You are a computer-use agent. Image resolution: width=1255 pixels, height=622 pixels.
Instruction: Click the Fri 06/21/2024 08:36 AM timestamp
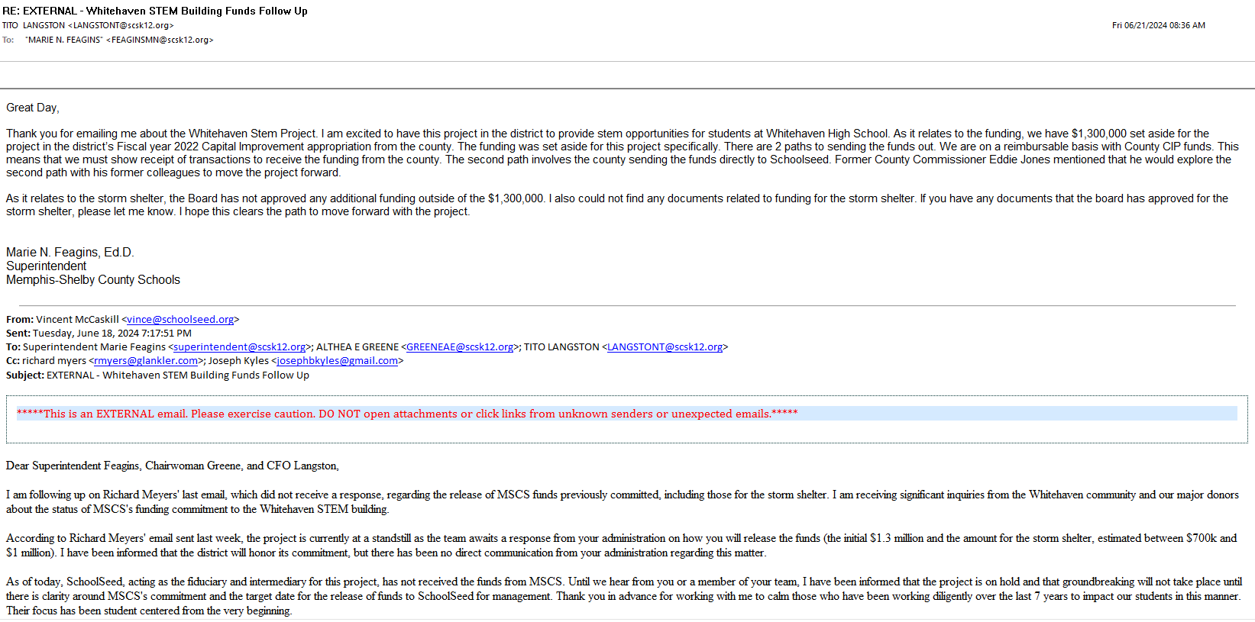(1158, 25)
